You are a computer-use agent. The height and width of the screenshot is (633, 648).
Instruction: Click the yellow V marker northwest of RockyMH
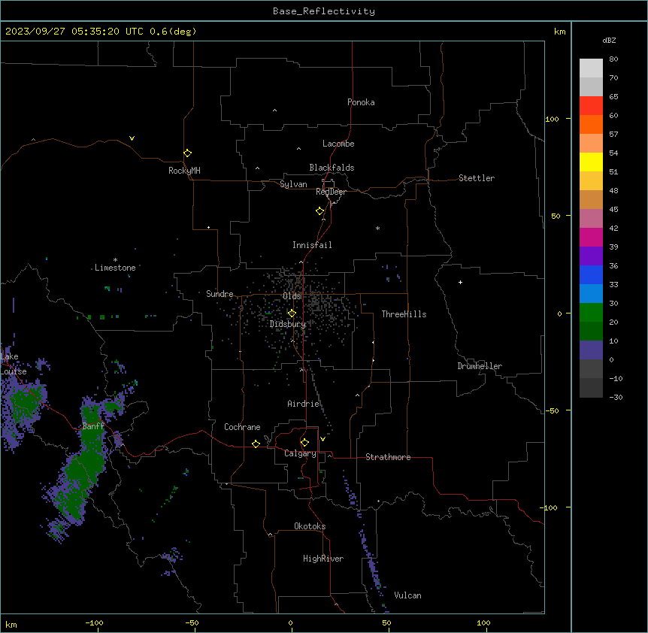point(132,138)
